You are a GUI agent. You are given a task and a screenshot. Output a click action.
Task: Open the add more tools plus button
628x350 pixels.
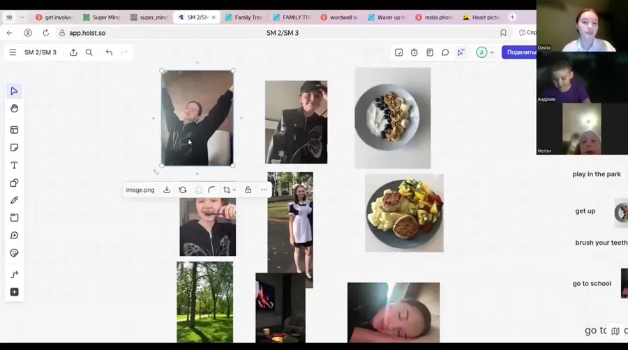[14, 292]
